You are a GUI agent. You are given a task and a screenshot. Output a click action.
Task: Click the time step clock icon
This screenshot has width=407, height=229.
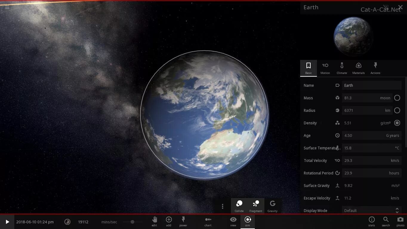pyautogui.click(x=67, y=222)
